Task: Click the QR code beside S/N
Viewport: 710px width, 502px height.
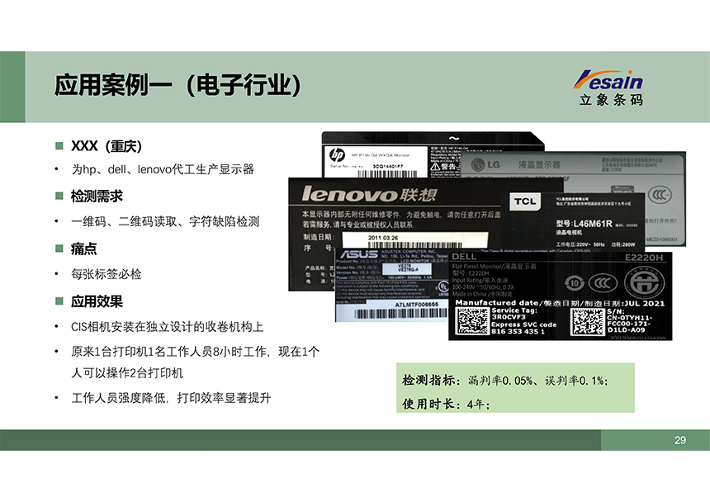Action: 588,321
